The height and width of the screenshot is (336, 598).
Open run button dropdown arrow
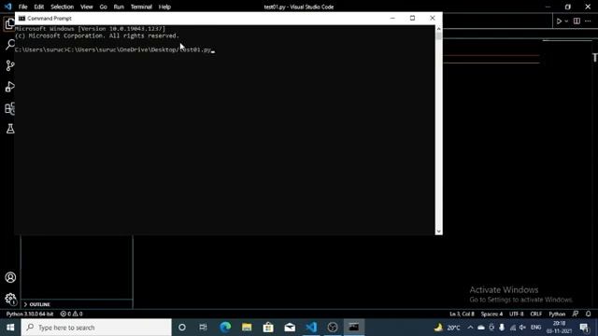(x=566, y=21)
